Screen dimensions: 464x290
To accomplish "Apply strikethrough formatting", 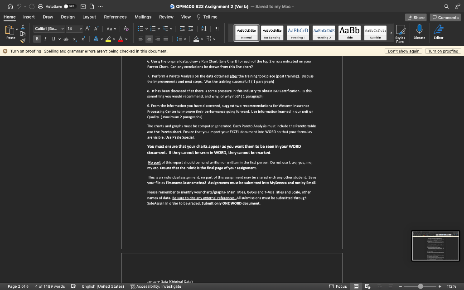I will [x=66, y=39].
